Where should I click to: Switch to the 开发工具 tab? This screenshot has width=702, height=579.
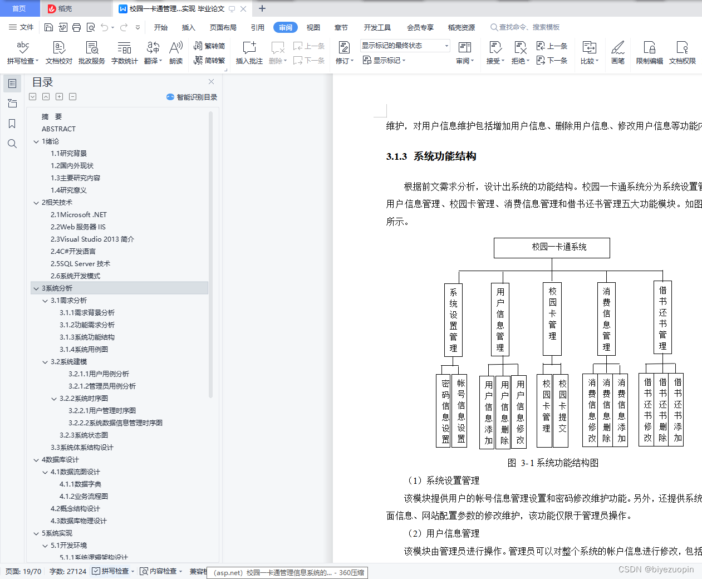coord(377,27)
